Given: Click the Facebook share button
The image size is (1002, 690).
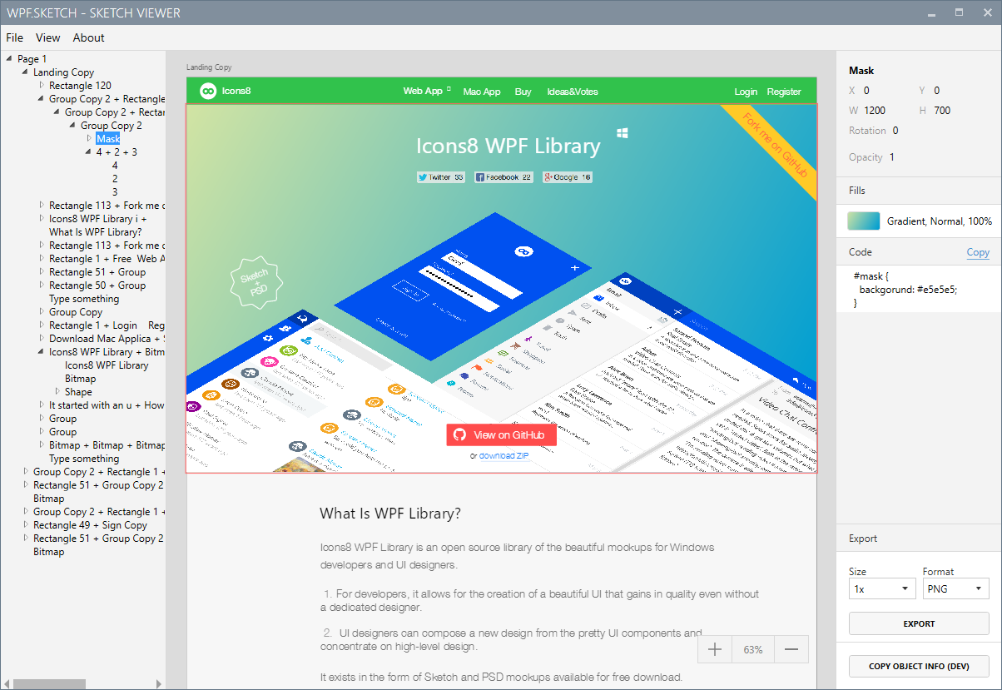Looking at the screenshot, I should (503, 177).
